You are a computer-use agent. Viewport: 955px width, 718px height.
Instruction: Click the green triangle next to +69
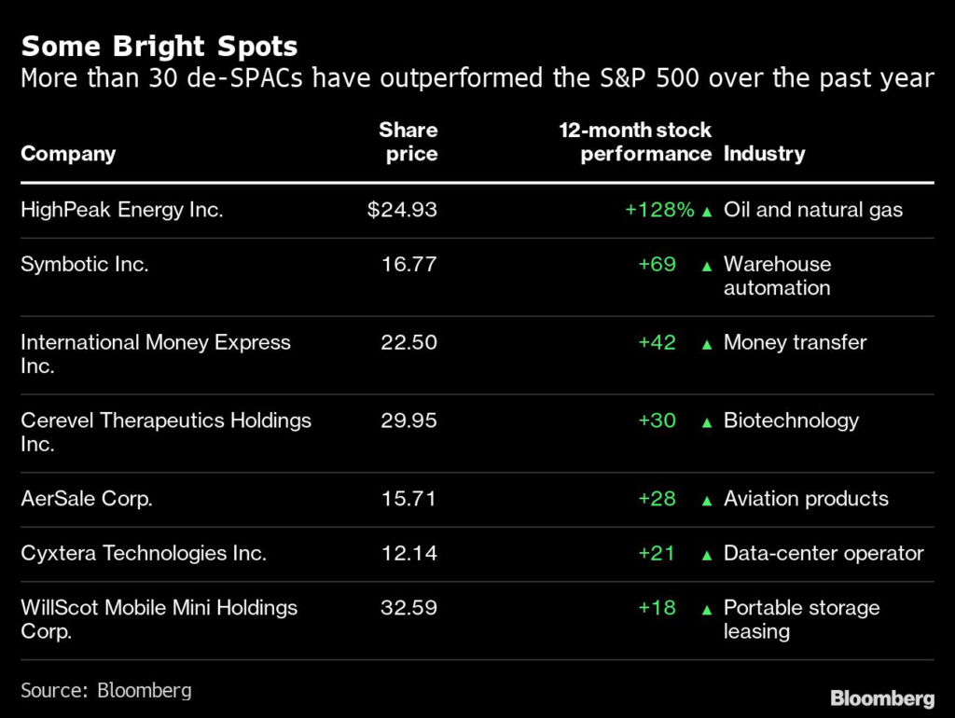click(x=707, y=266)
